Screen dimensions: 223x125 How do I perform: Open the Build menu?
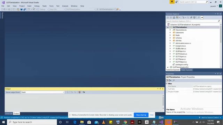tap(29, 6)
